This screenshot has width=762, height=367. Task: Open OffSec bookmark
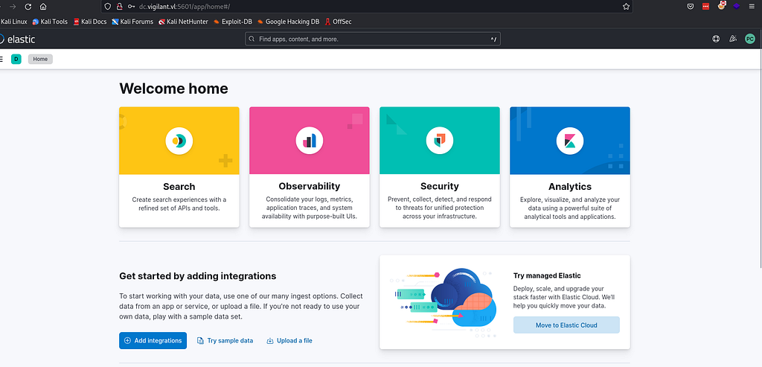coord(339,22)
